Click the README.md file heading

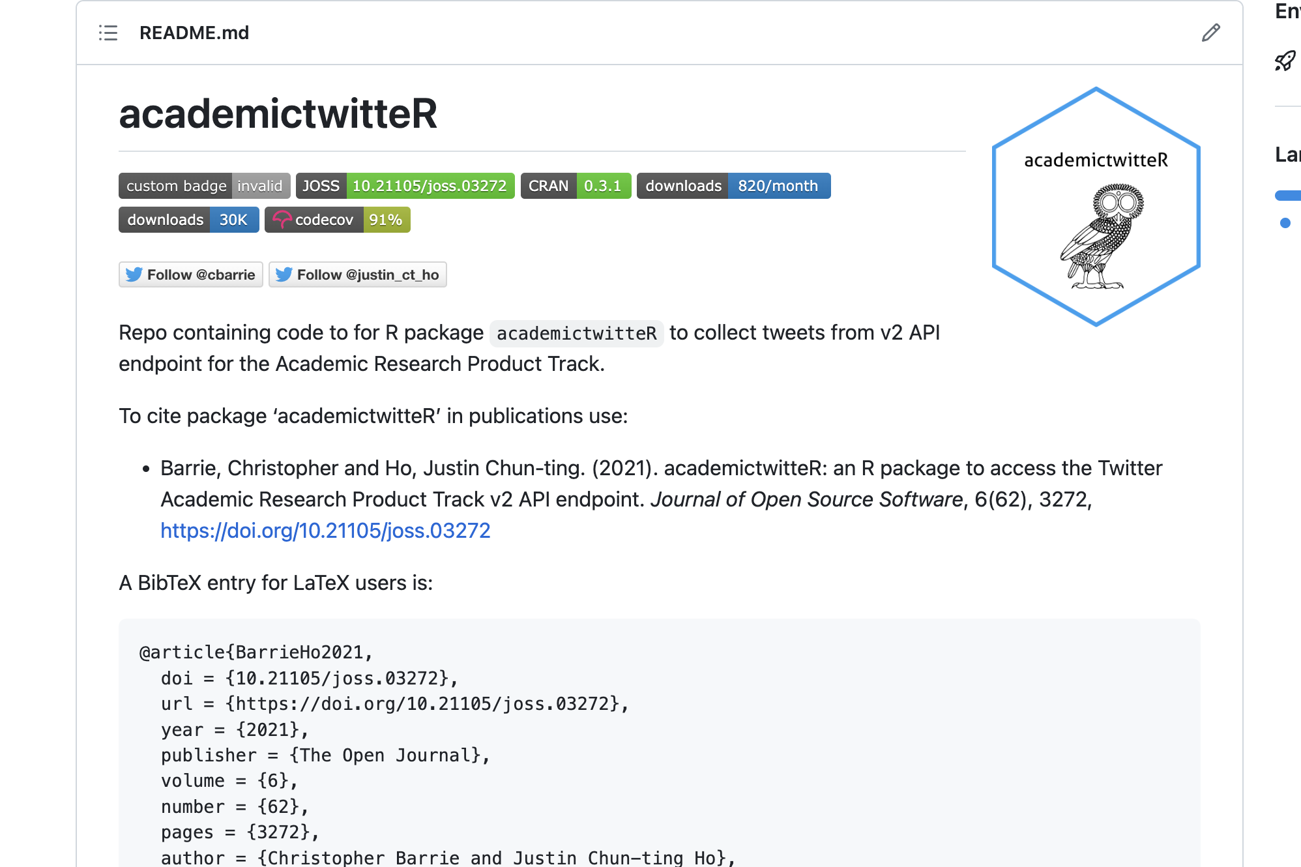point(194,33)
